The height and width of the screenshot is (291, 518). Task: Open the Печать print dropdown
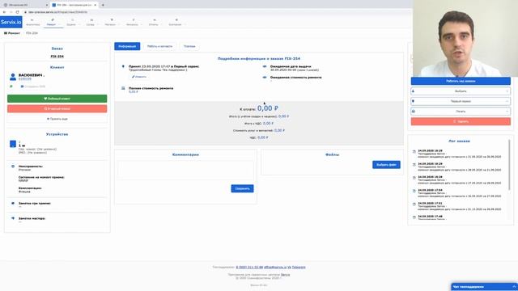(461, 112)
